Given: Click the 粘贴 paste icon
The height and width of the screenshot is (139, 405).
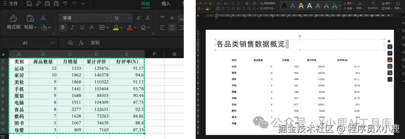Looking at the screenshot, I should (x=30, y=19).
